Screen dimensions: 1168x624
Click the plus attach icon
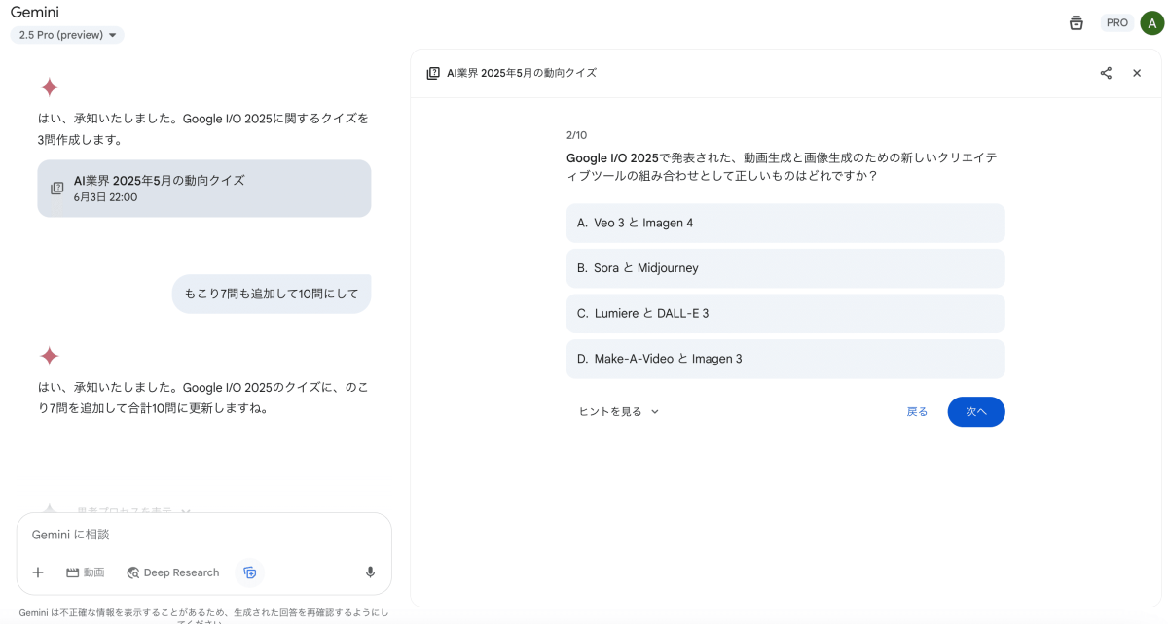pyautogui.click(x=38, y=572)
